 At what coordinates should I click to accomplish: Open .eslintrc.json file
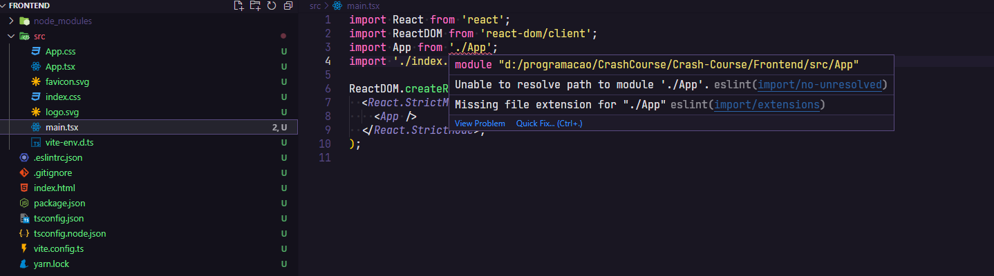[x=58, y=157]
